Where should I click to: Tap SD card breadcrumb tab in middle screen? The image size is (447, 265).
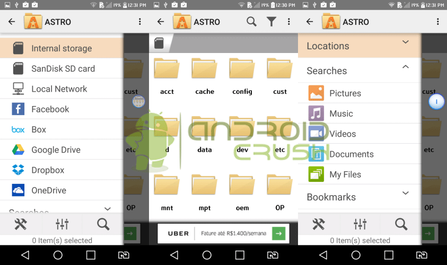pos(159,43)
